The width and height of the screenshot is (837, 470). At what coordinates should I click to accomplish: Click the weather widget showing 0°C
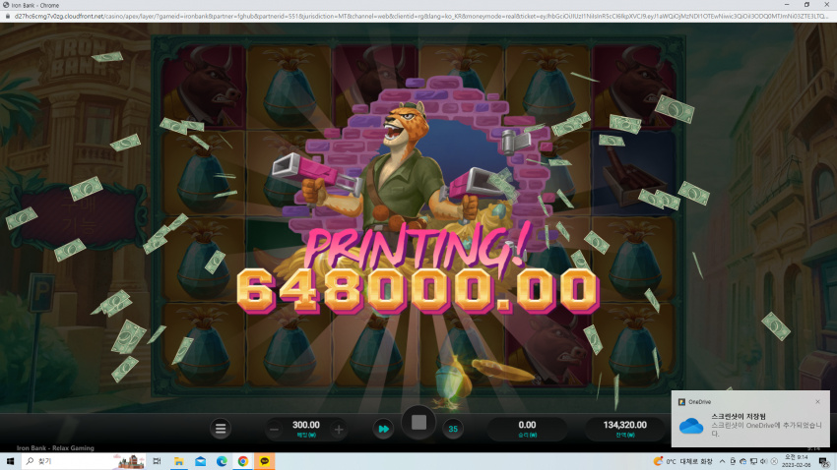tap(683, 461)
